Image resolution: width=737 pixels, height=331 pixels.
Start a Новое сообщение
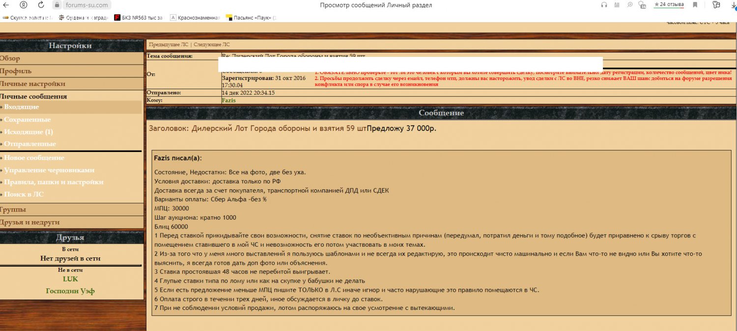34,158
